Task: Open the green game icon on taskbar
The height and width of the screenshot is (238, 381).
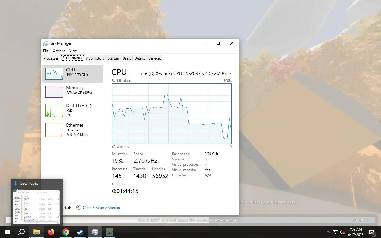Action: 110,232
